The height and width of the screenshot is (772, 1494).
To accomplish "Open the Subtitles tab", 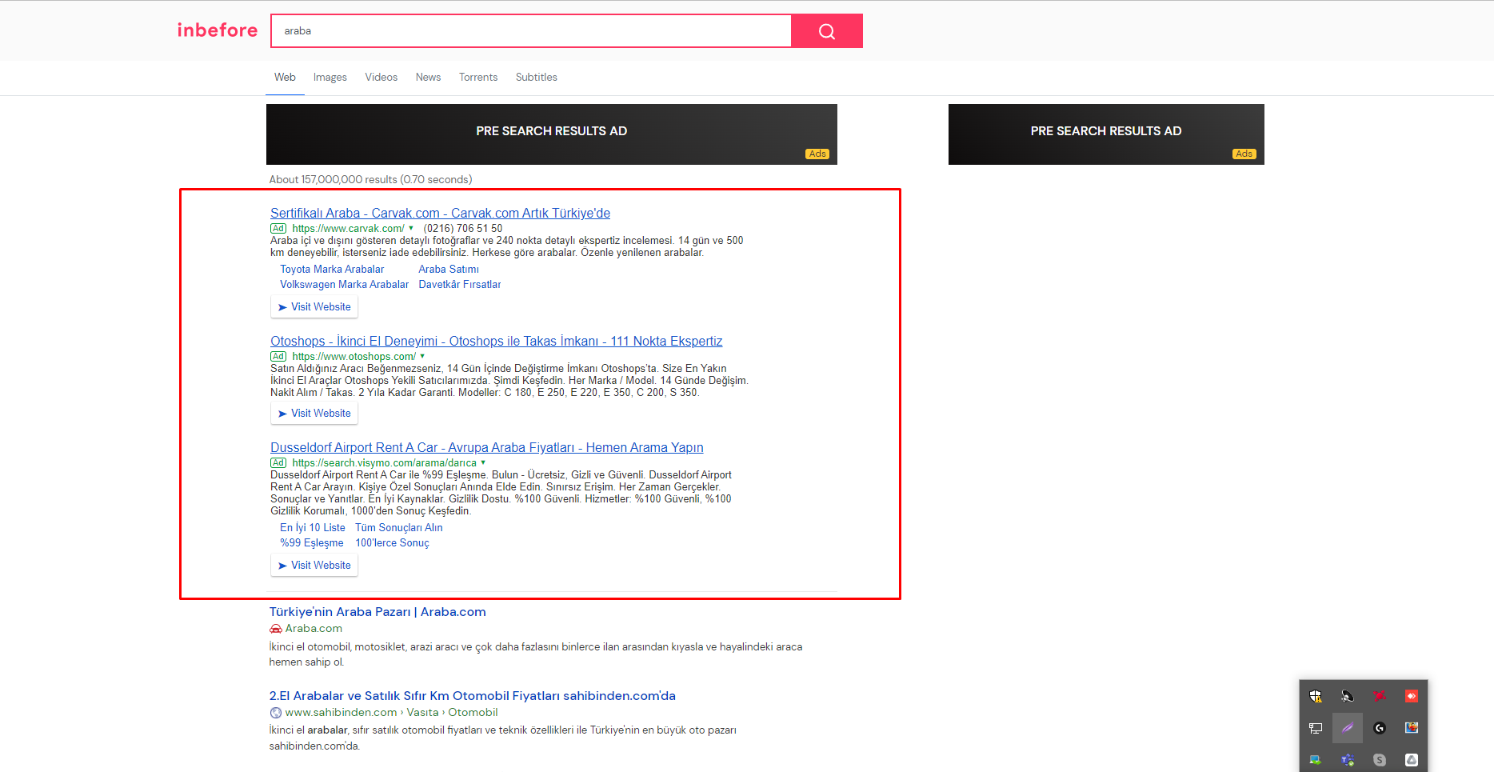I will (537, 78).
